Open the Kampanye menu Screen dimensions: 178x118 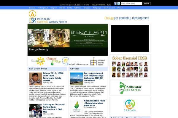(97, 8)
